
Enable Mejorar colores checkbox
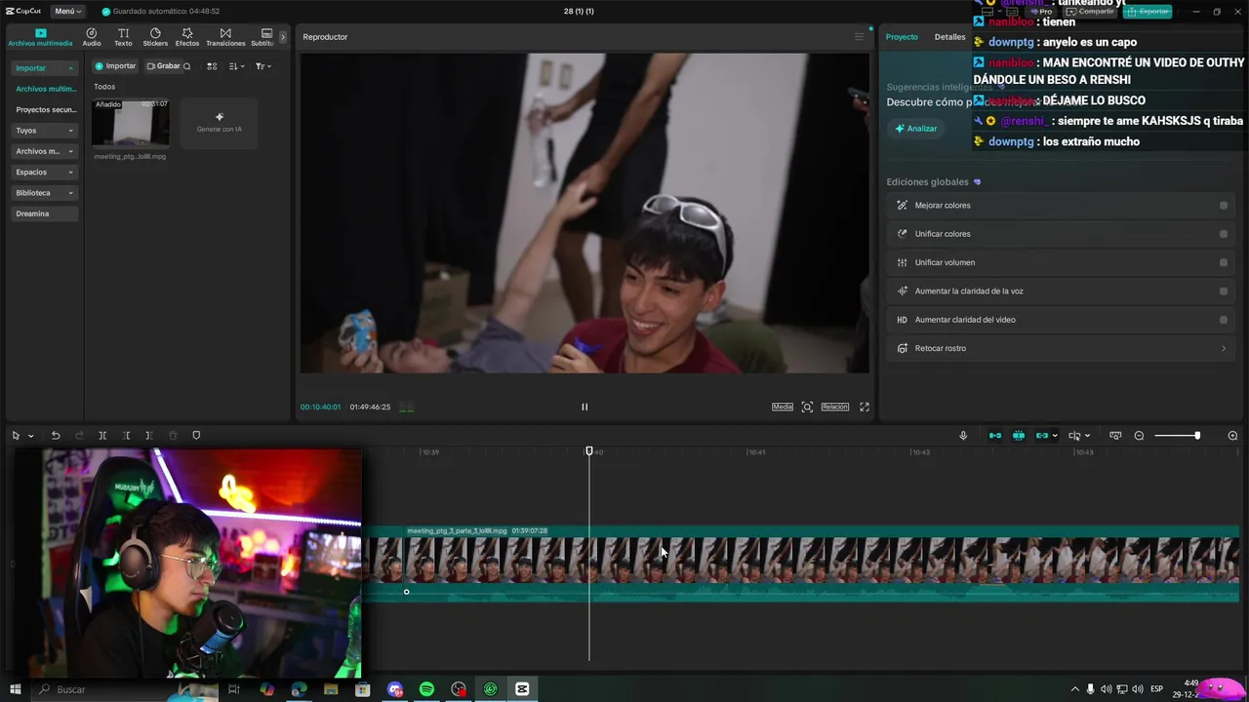(x=1224, y=206)
